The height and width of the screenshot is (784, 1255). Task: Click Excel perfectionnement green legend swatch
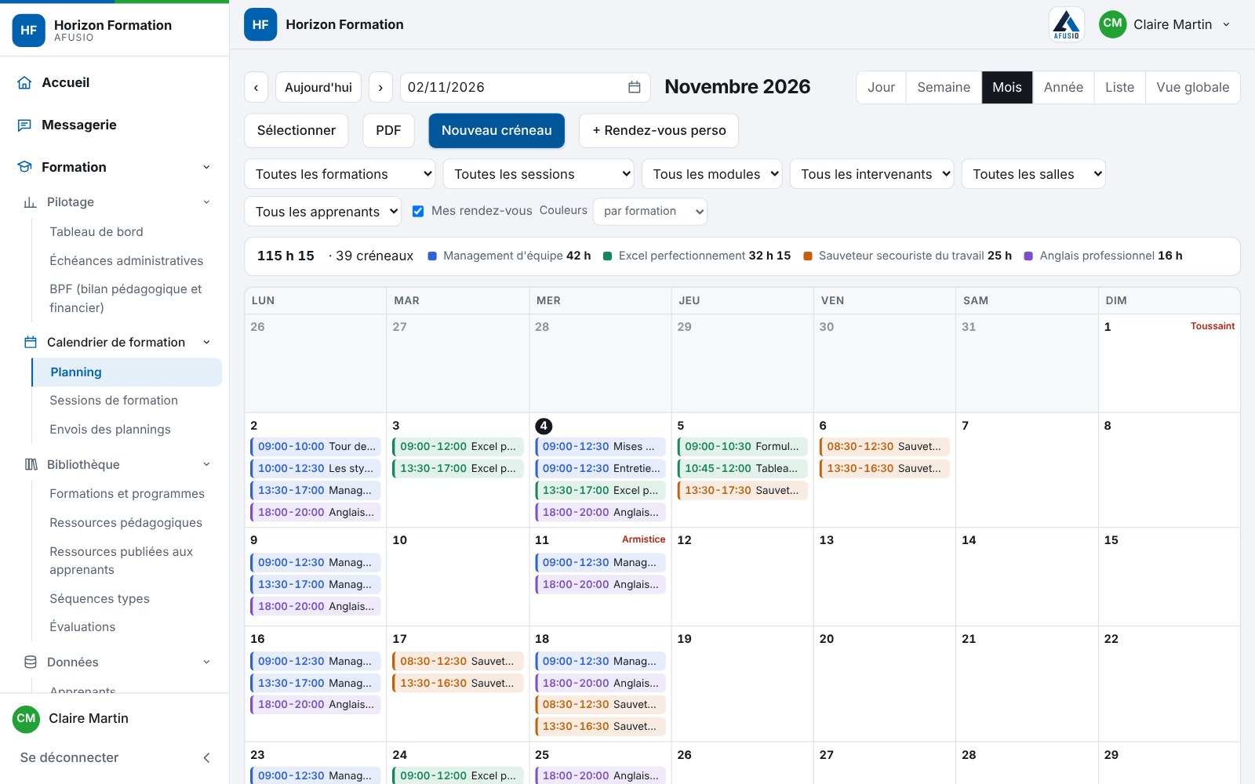click(607, 256)
